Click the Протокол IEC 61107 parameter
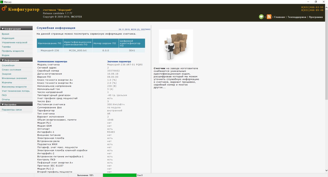The width and height of the screenshot is (328, 177). pyautogui.click(x=51, y=166)
